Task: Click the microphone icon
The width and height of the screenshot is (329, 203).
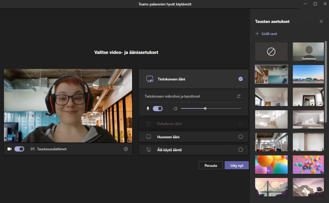Action: [148, 108]
